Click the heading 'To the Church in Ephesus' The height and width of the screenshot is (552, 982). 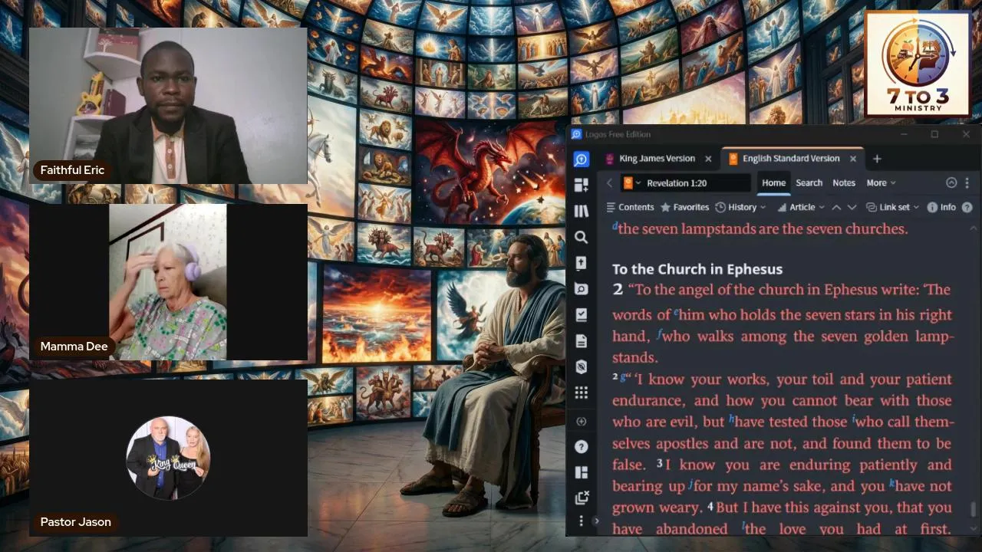coord(697,269)
